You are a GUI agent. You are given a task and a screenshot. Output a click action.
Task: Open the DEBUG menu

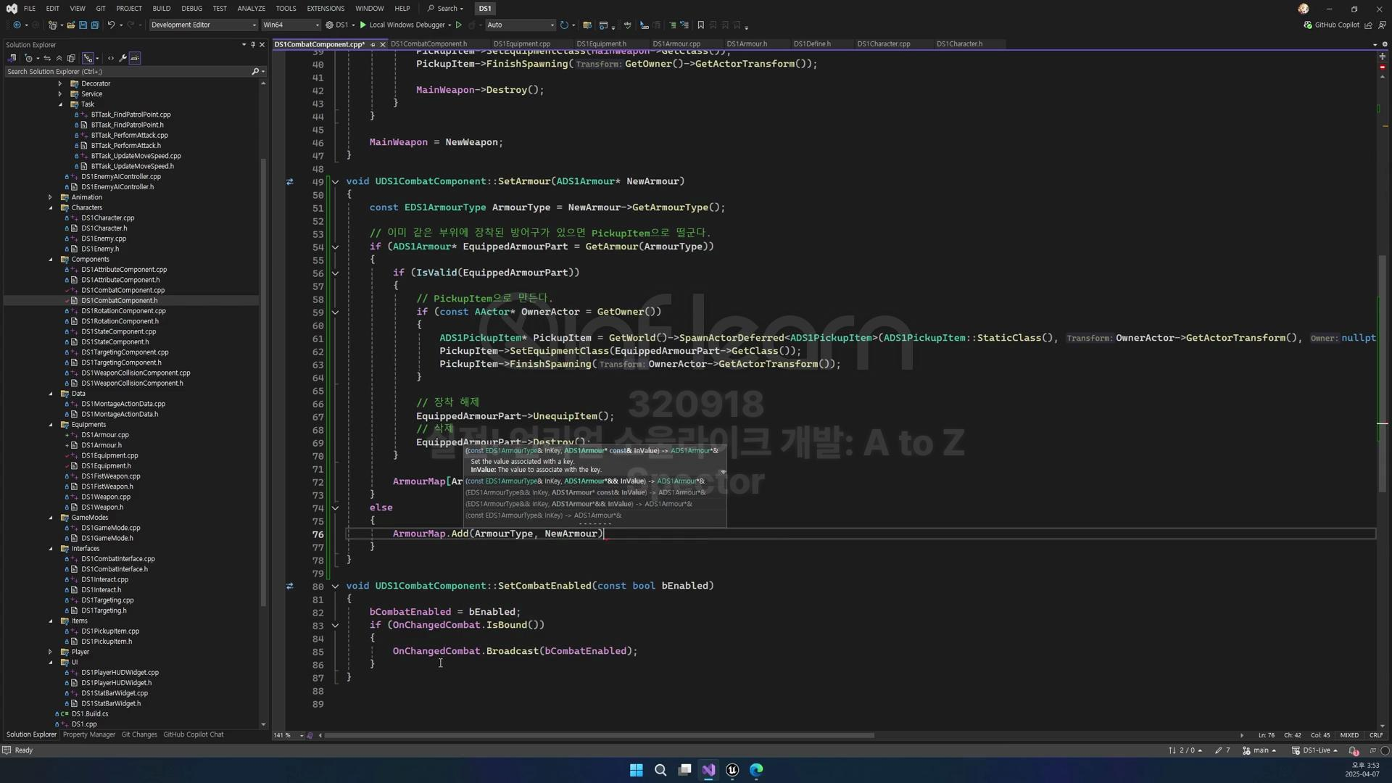point(192,9)
